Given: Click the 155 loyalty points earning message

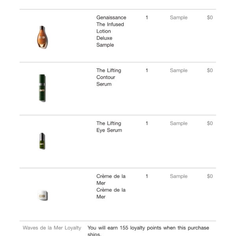Looking at the screenshot, I should [x=148, y=230].
